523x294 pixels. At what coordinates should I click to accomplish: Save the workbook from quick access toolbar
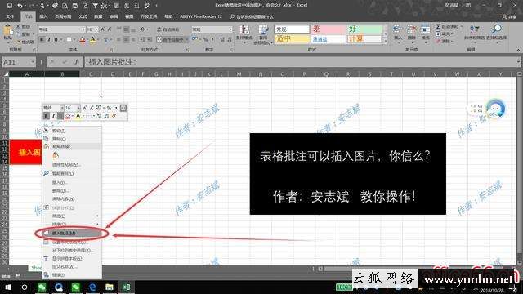pos(9,6)
